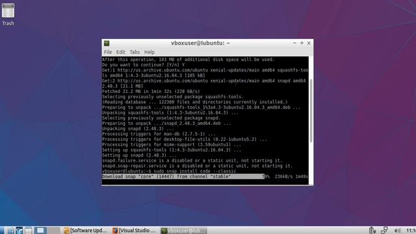The height and width of the screenshot is (234, 416).
Task: Open the Edit menu in terminal
Action: [x=120, y=52]
